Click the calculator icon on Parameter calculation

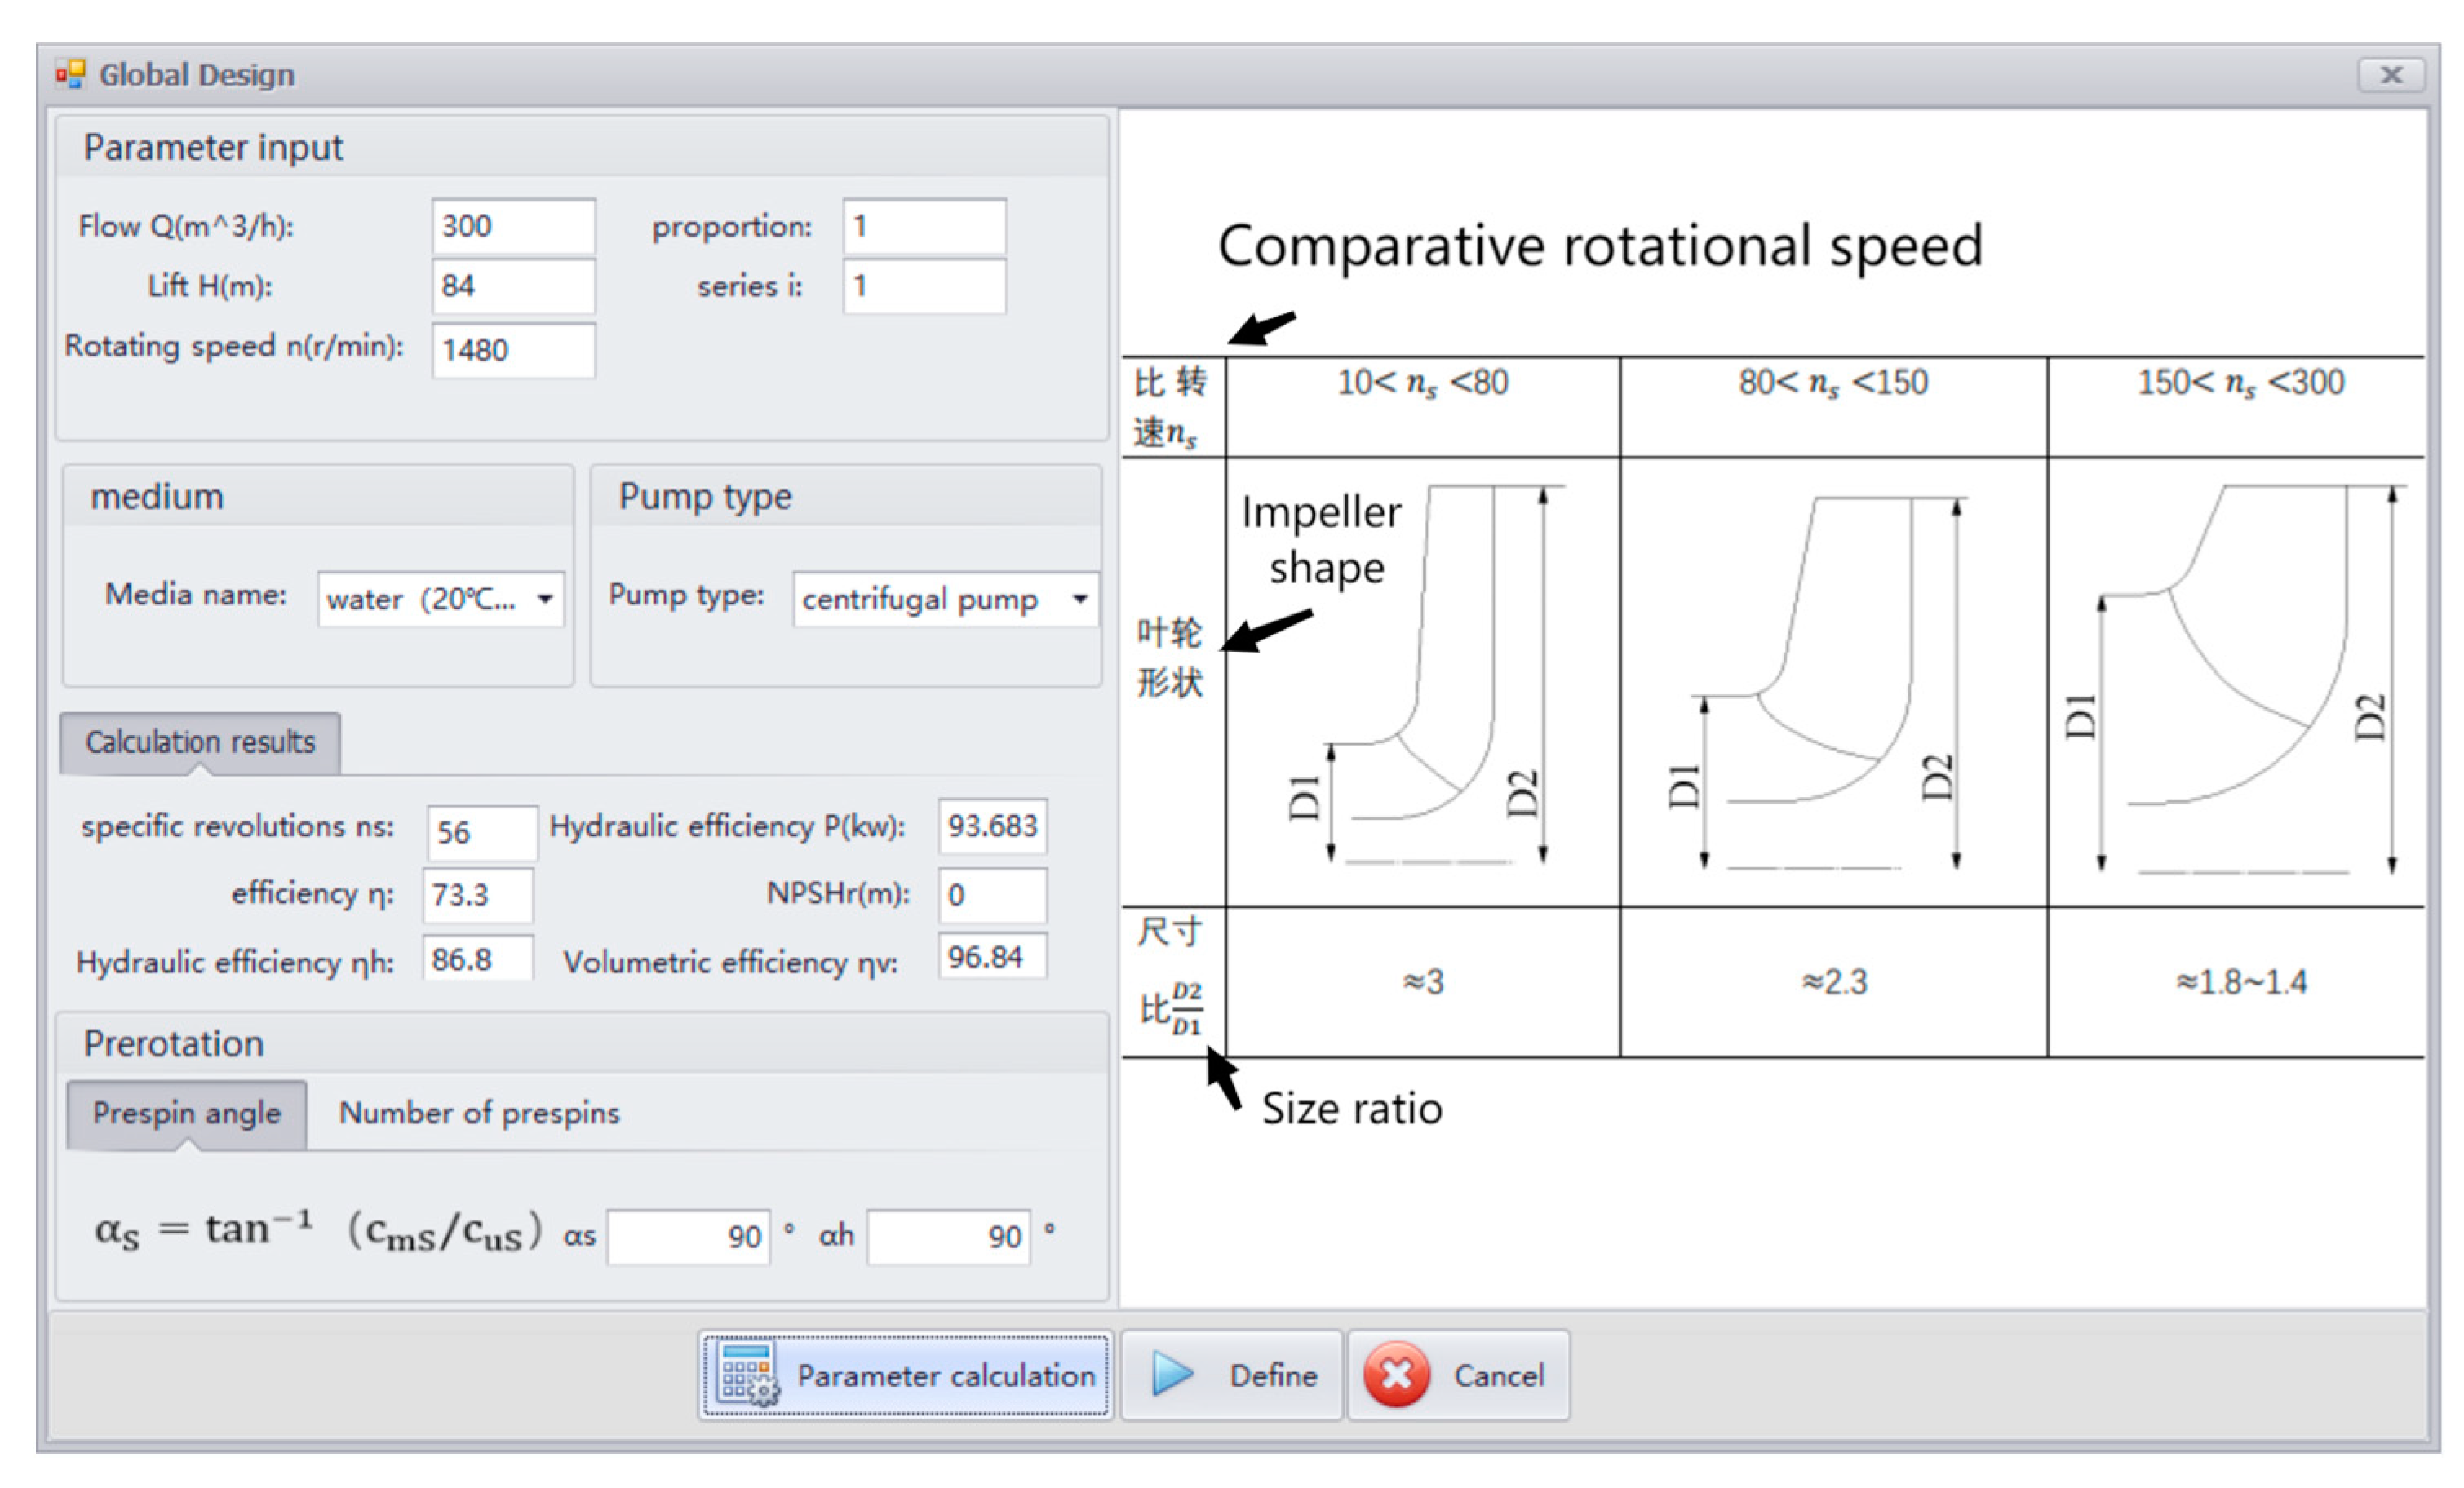(747, 1374)
